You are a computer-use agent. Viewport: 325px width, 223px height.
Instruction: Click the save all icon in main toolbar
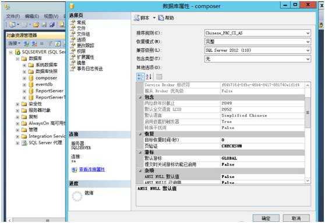click(x=52, y=25)
